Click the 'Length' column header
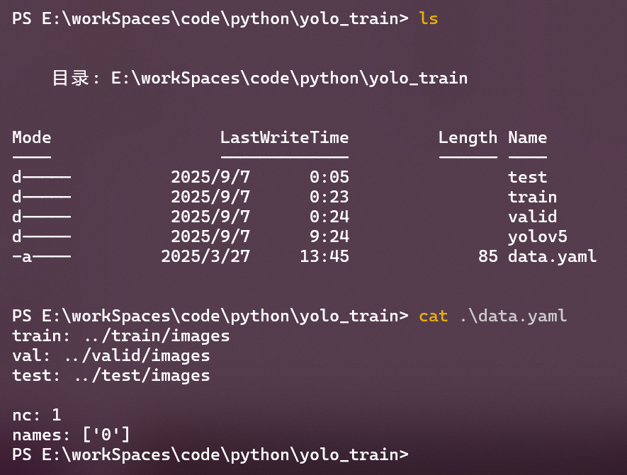 (x=468, y=137)
